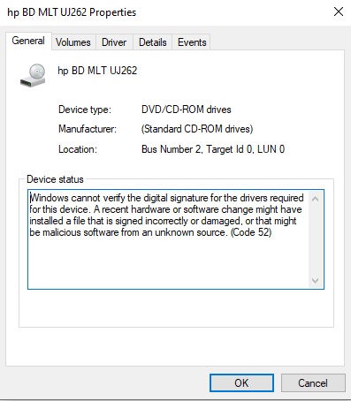Open the Events tab

click(x=192, y=42)
